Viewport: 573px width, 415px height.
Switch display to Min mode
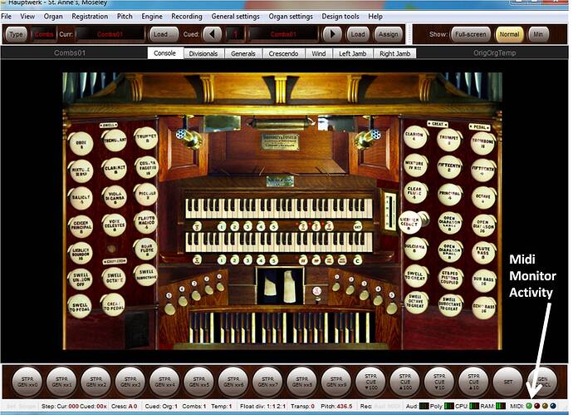(538, 34)
